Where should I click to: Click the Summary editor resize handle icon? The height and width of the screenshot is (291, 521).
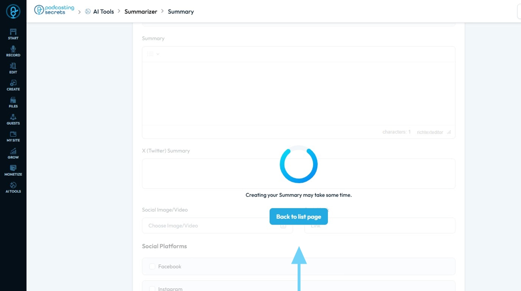(x=449, y=132)
